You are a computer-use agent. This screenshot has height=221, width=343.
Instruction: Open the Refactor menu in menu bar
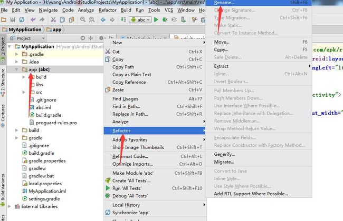[x=108, y=10]
